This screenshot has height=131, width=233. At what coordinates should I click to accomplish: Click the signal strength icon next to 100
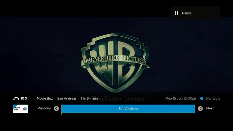tap(16, 99)
